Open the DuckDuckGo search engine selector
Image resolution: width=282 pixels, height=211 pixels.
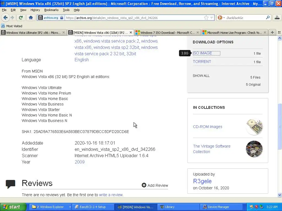[x=221, y=18]
